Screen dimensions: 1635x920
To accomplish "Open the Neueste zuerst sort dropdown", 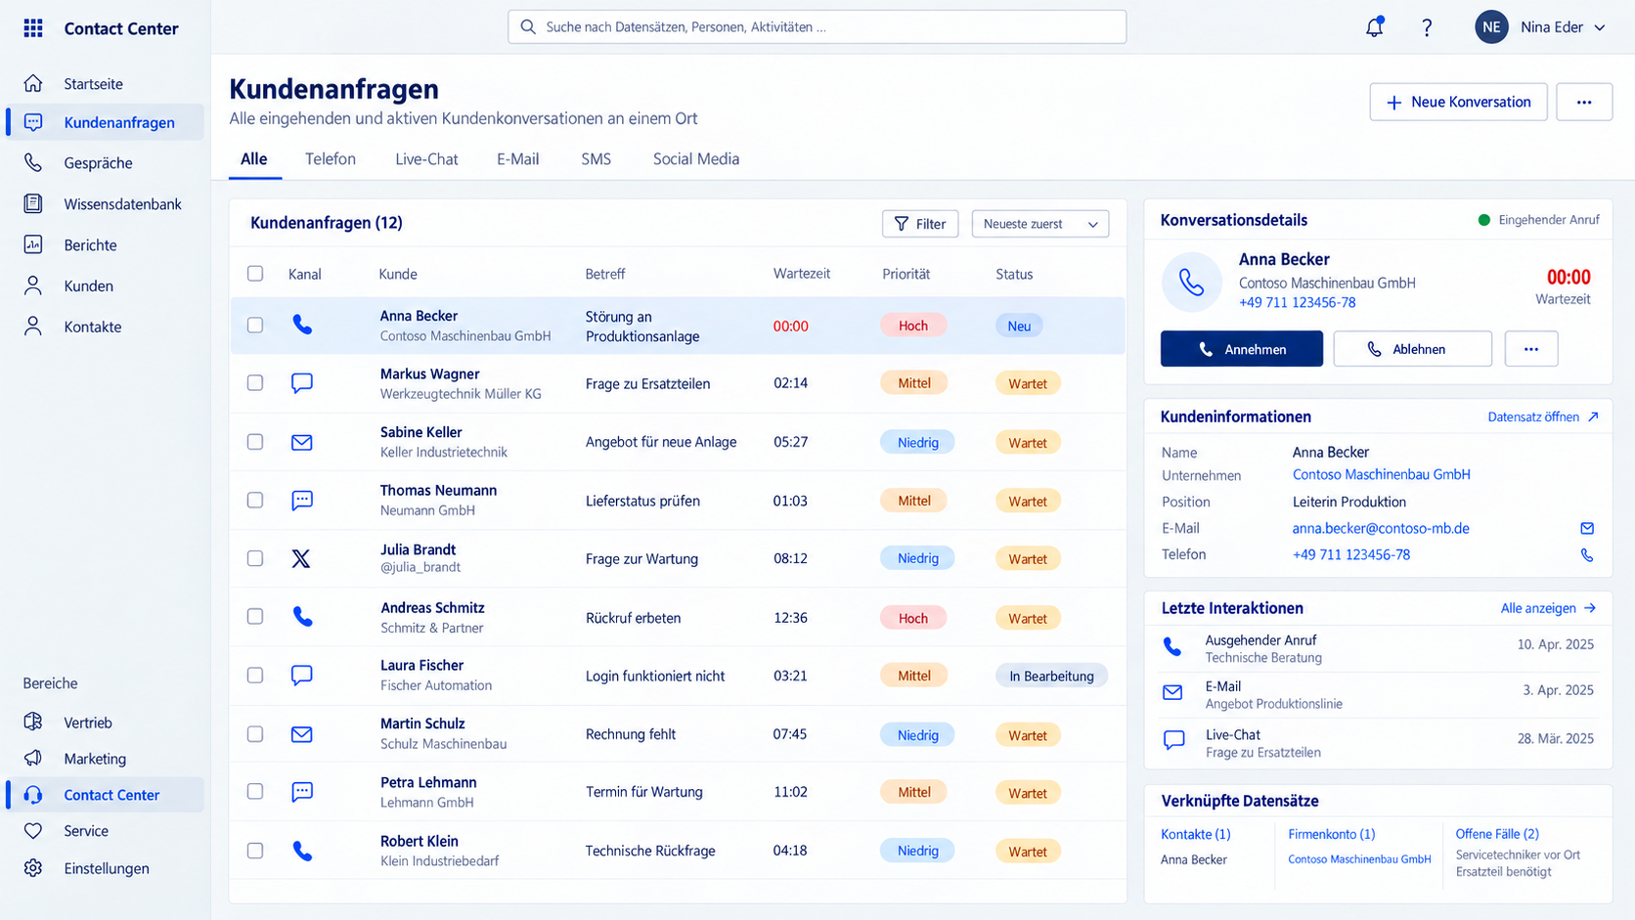I will (1040, 224).
